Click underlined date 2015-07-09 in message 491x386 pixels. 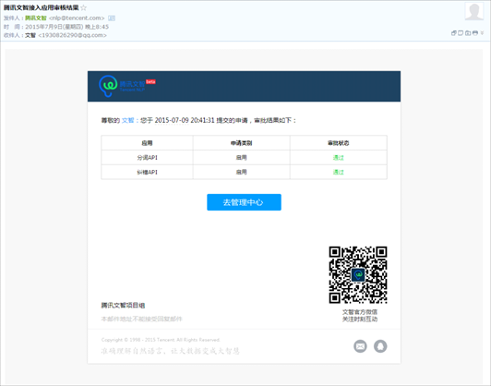(172, 120)
